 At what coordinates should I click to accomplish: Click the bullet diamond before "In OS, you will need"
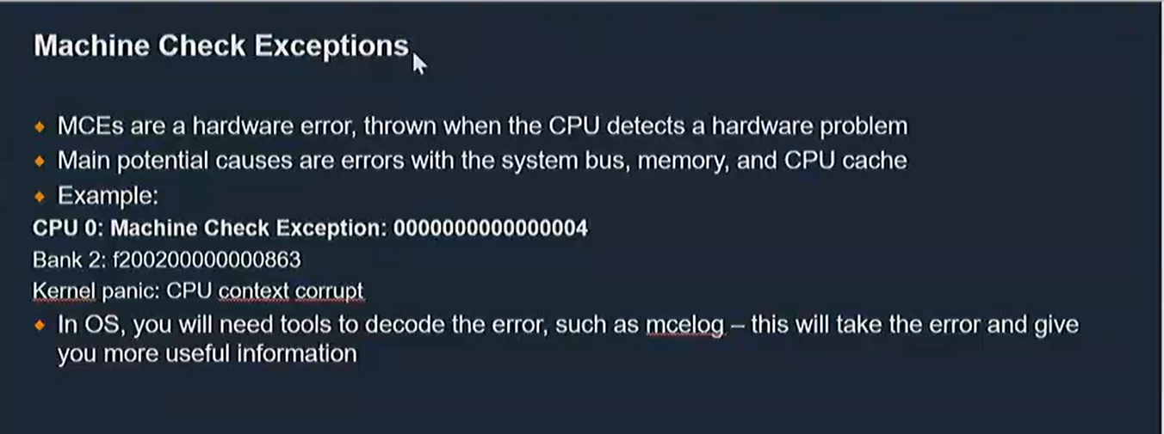39,326
